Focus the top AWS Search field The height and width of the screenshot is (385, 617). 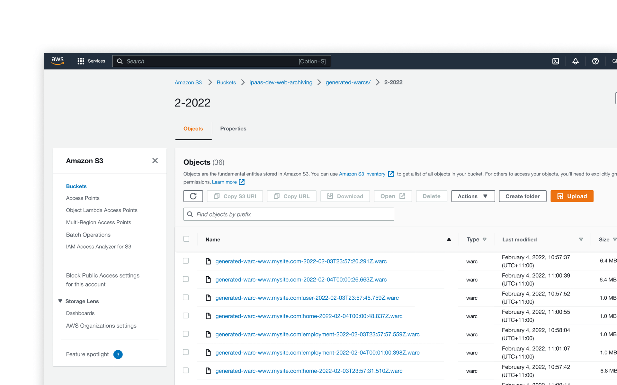(x=221, y=61)
